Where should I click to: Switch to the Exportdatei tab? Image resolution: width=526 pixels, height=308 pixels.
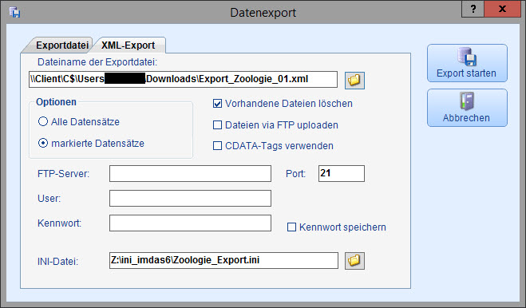pos(62,45)
